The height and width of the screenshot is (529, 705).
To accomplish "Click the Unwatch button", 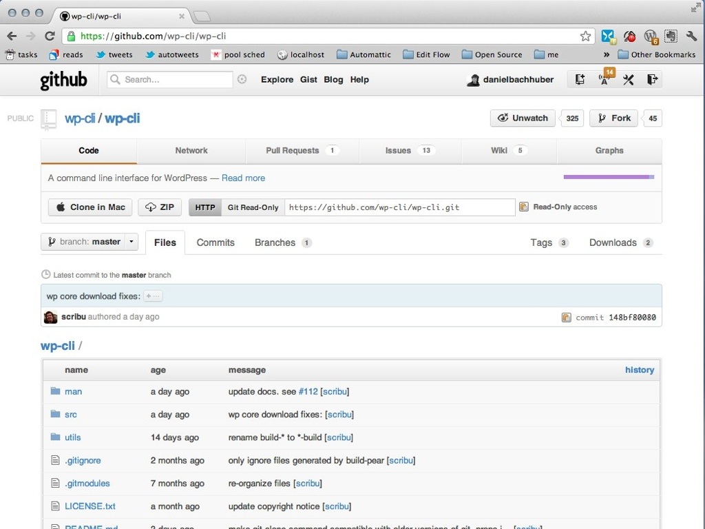I will click(523, 118).
